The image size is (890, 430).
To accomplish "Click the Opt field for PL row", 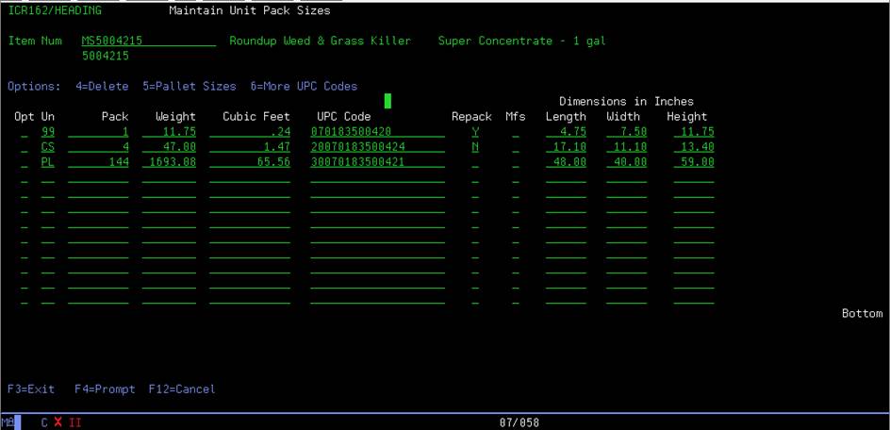I will tap(24, 162).
